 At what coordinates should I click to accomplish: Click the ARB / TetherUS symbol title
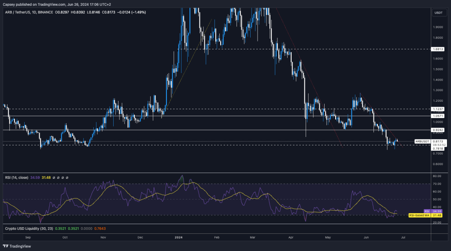click(23, 12)
